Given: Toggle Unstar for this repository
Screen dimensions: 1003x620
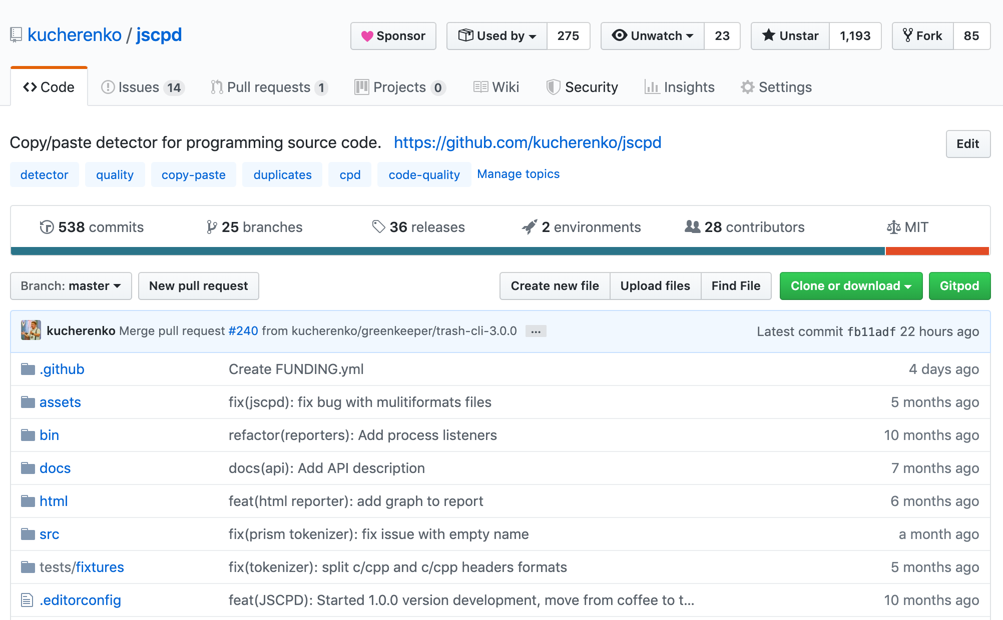Looking at the screenshot, I should pos(790,36).
